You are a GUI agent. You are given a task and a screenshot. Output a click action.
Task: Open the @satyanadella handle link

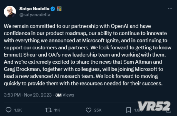click(35, 15)
